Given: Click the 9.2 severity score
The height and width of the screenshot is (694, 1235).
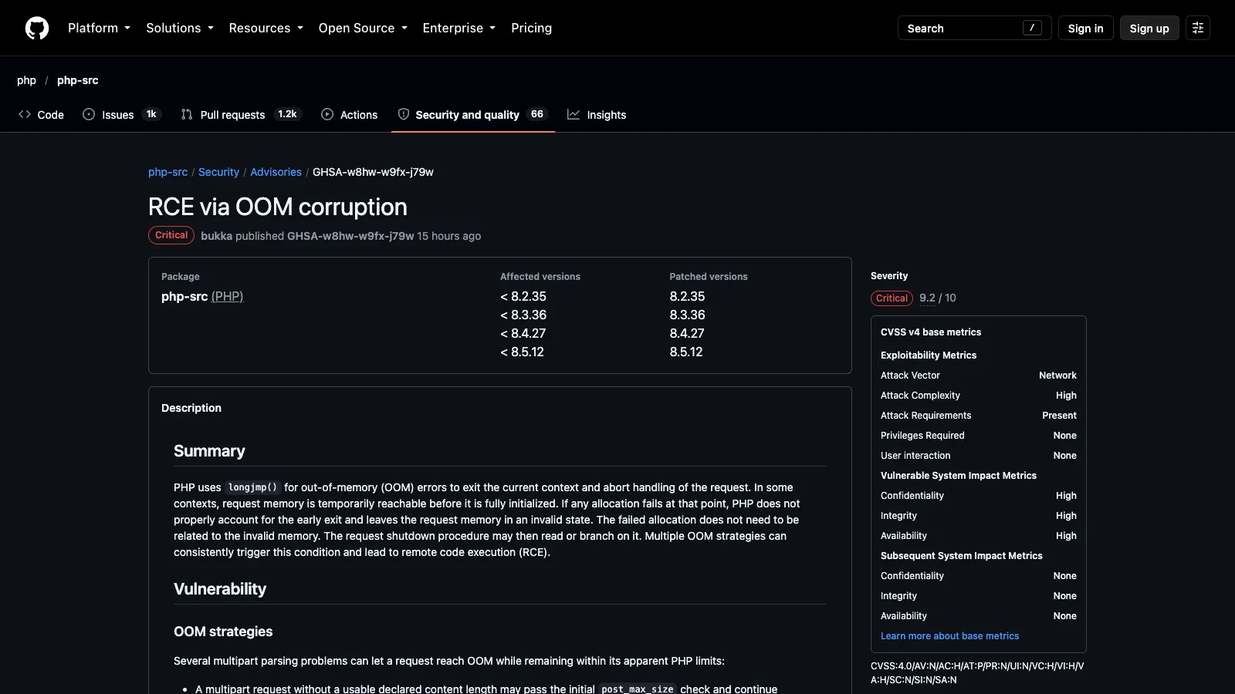Looking at the screenshot, I should click(x=927, y=298).
